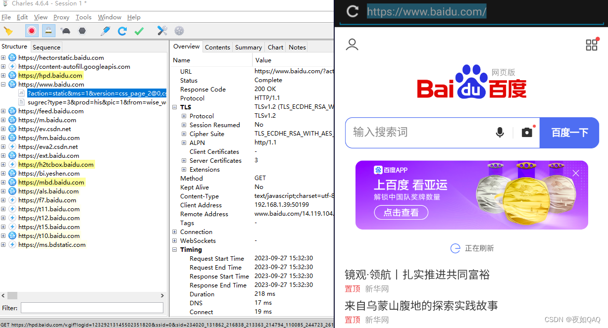Open the Window menu
Viewport: 608px width, 328px height.
[x=109, y=17]
